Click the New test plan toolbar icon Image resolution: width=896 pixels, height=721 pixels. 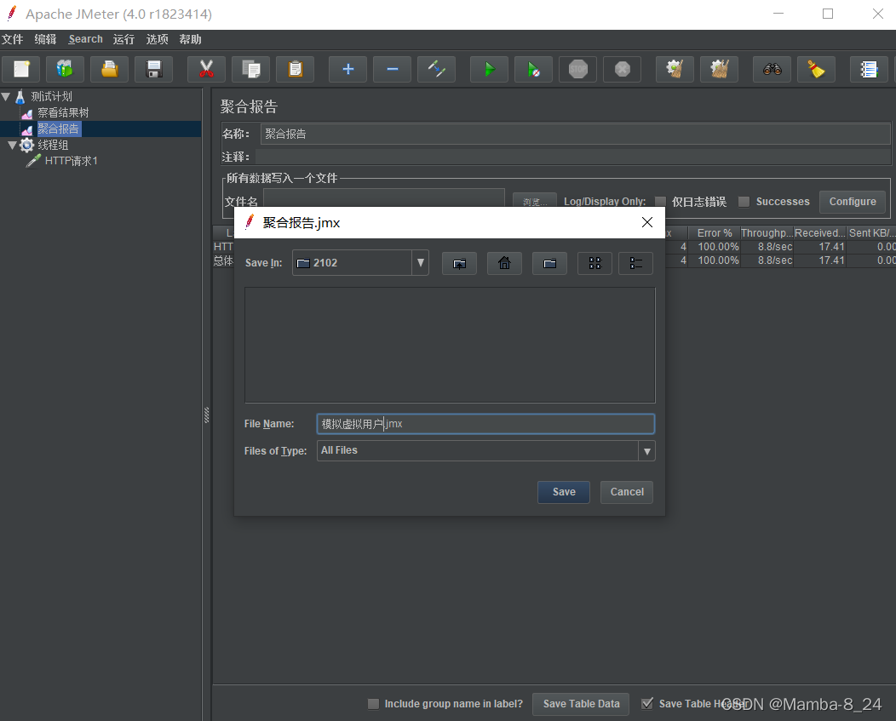[x=21, y=69]
